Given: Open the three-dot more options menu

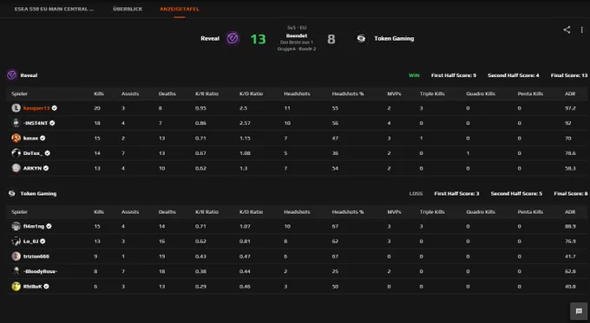Looking at the screenshot, I should pos(581,29).
